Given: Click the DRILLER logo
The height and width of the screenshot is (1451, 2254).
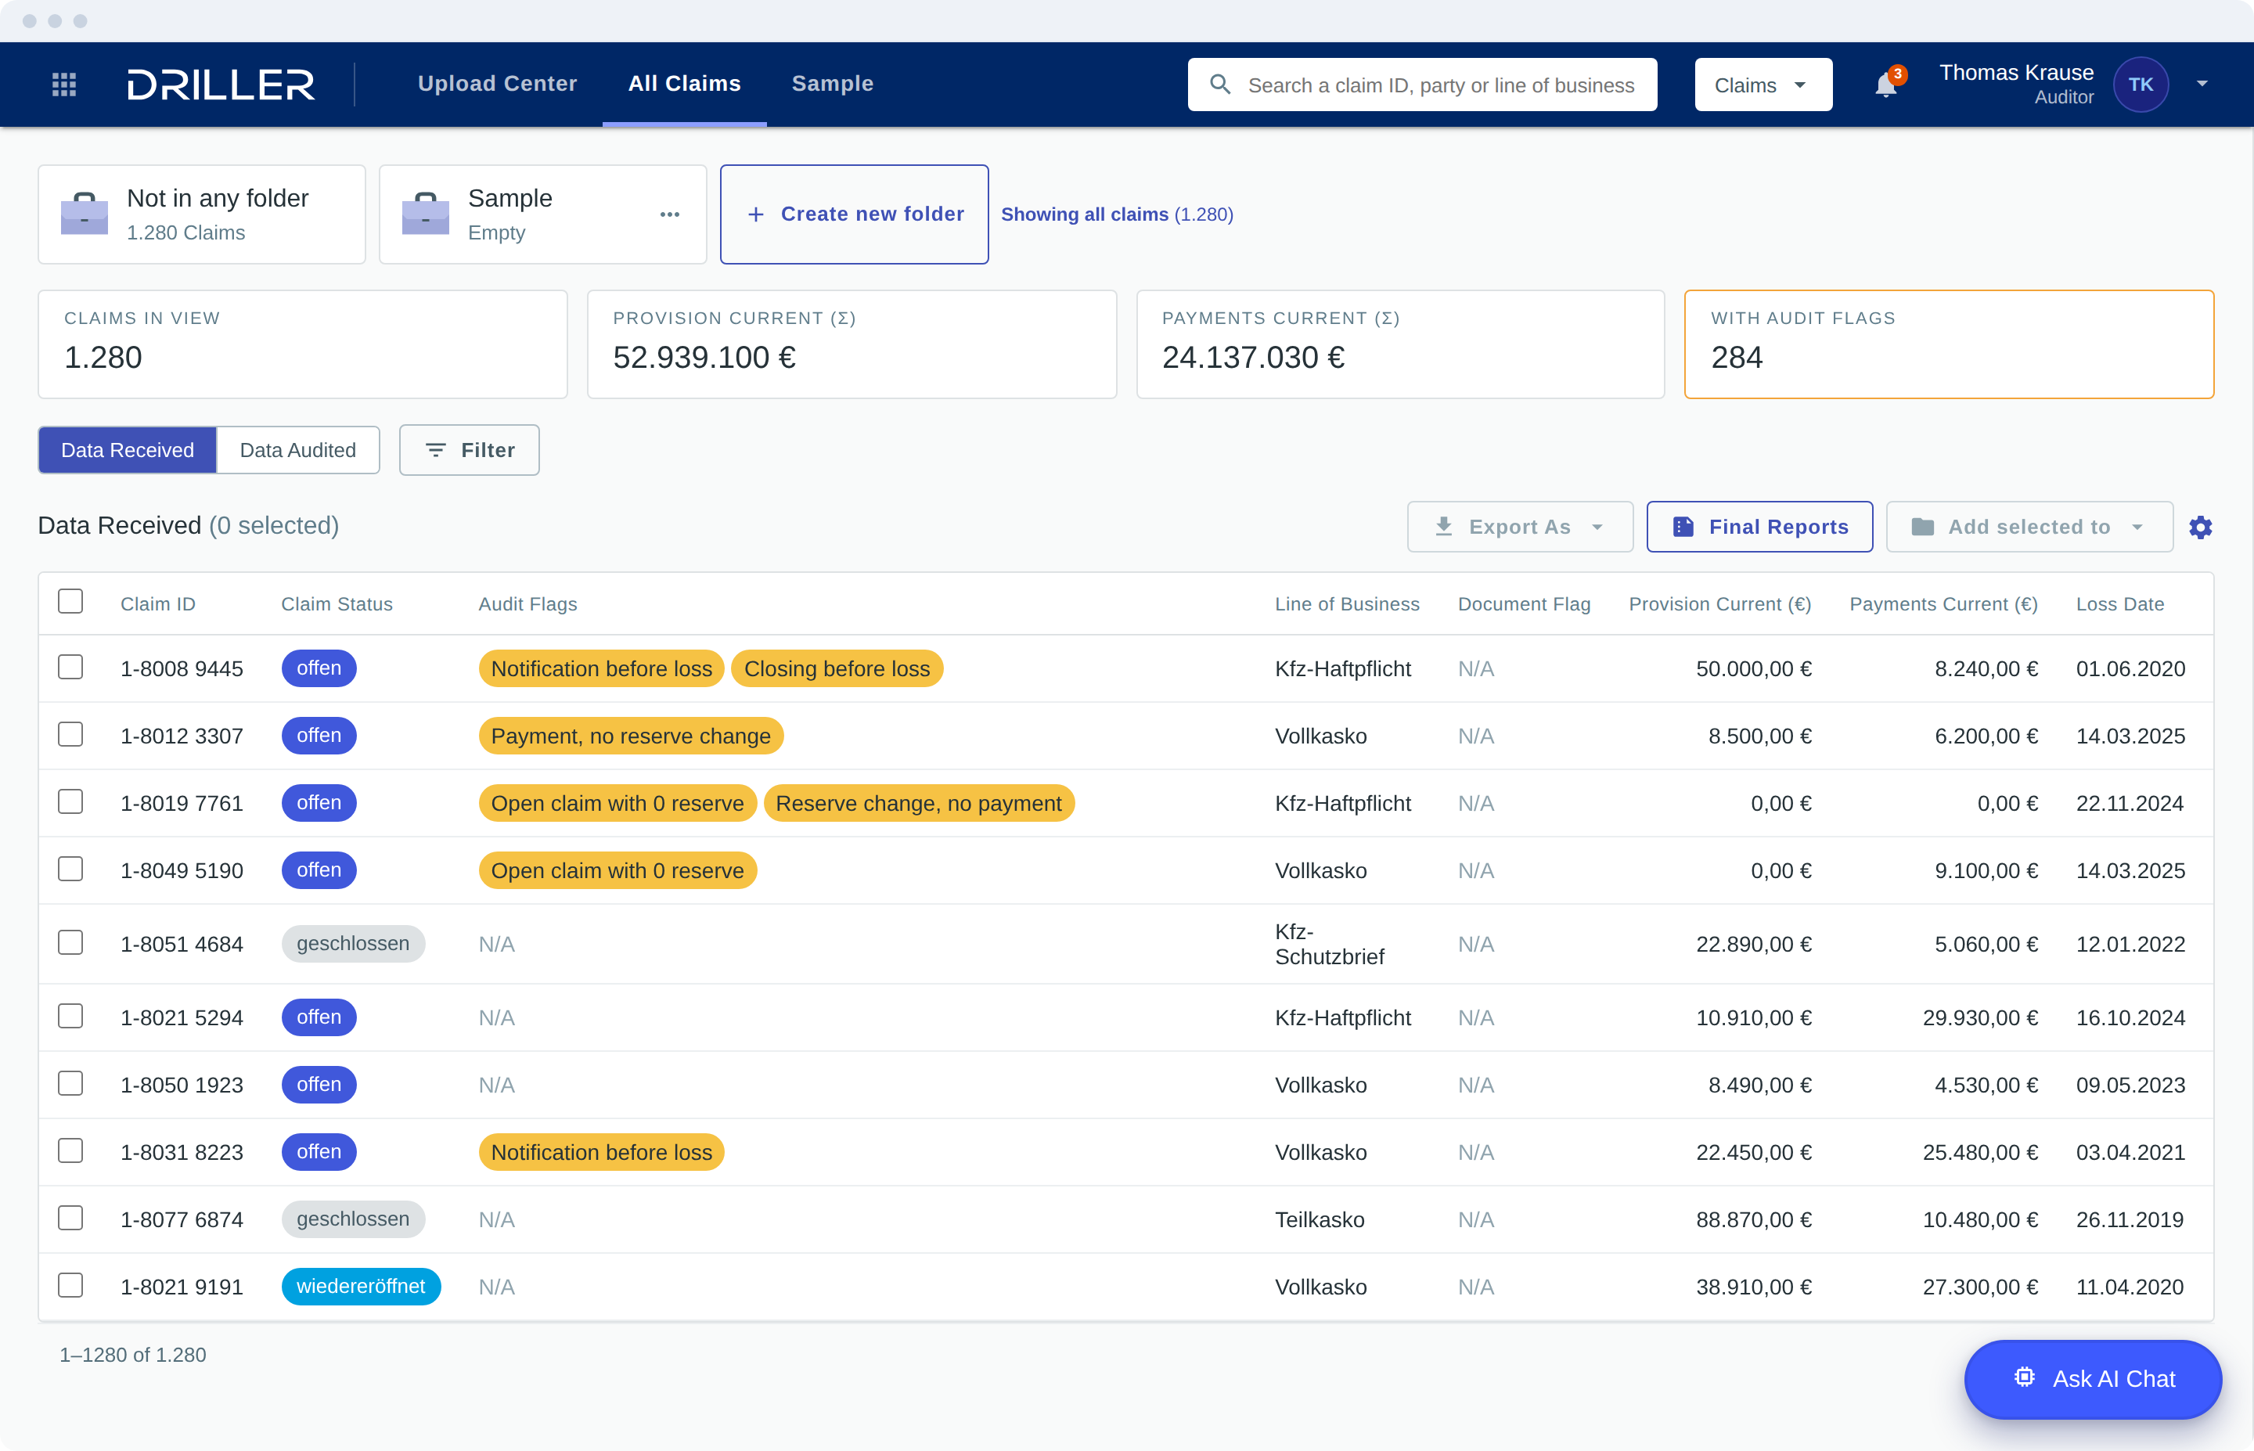Looking at the screenshot, I should (x=221, y=85).
